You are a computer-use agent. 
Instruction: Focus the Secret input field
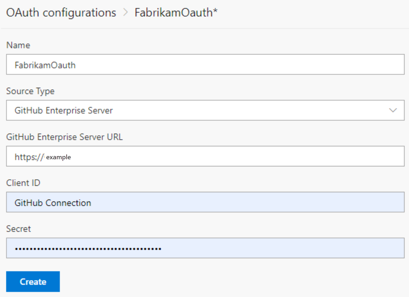tap(205, 248)
